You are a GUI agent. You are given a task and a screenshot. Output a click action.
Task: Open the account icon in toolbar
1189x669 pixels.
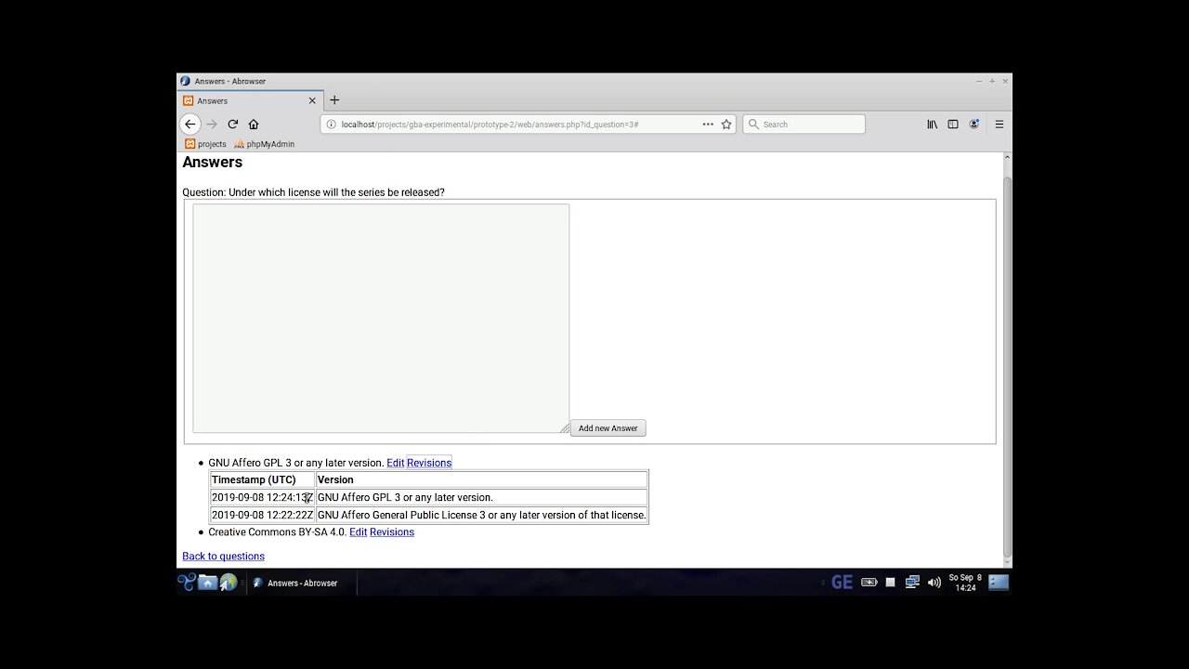click(973, 124)
